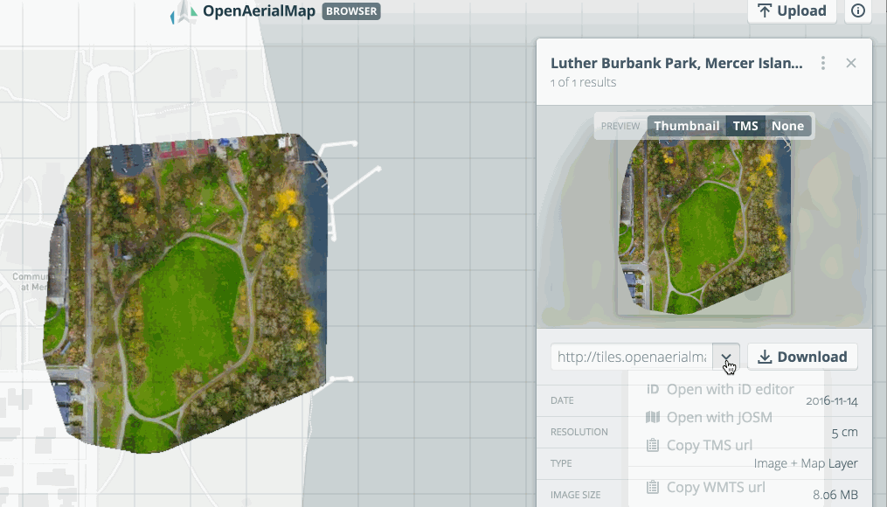Screen dimensions: 887x507
Task: Click the aerial imagery footprint on the map
Action: coord(188,297)
